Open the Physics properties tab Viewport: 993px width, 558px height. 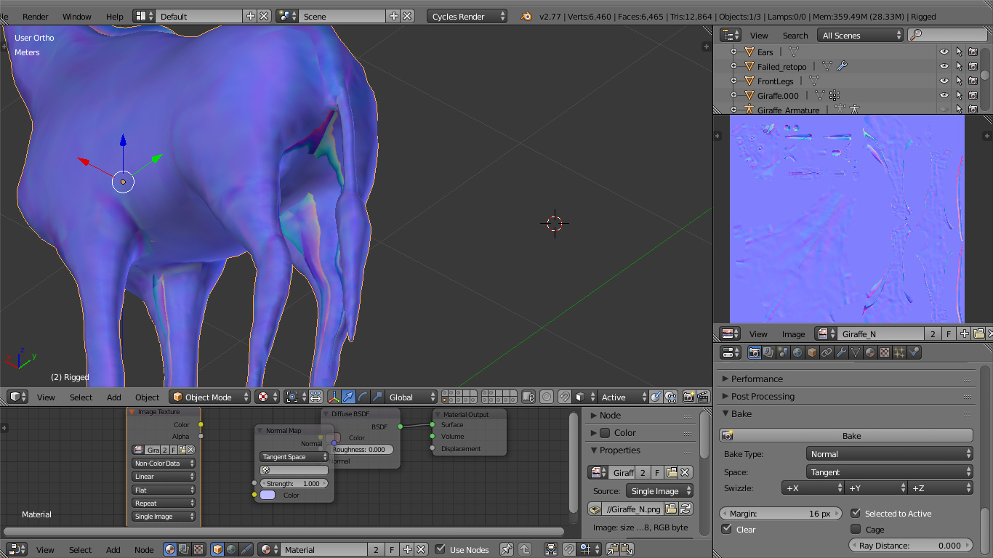click(914, 352)
